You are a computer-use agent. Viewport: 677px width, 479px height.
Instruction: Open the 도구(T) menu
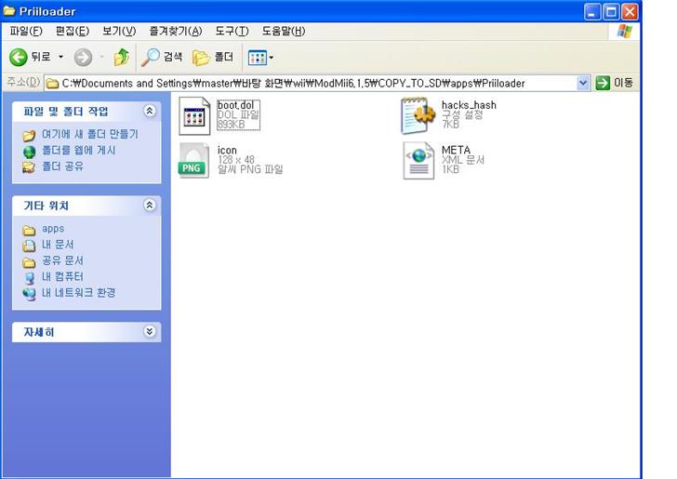[232, 31]
